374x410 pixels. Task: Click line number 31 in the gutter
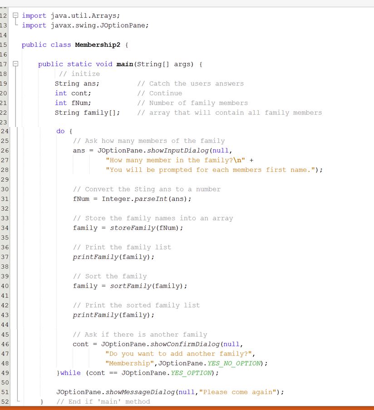(x=5, y=199)
